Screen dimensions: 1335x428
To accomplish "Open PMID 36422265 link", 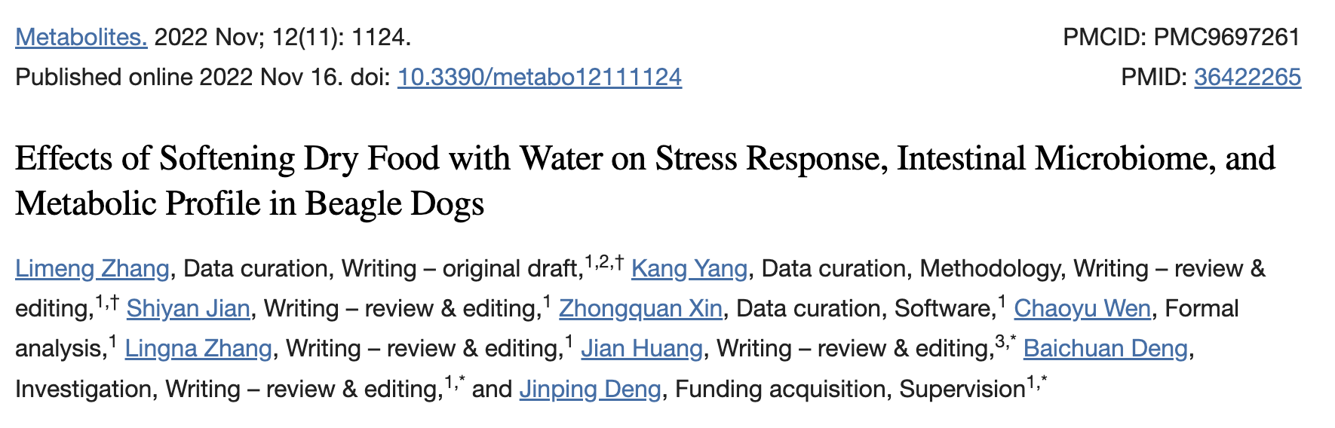I will [1248, 77].
